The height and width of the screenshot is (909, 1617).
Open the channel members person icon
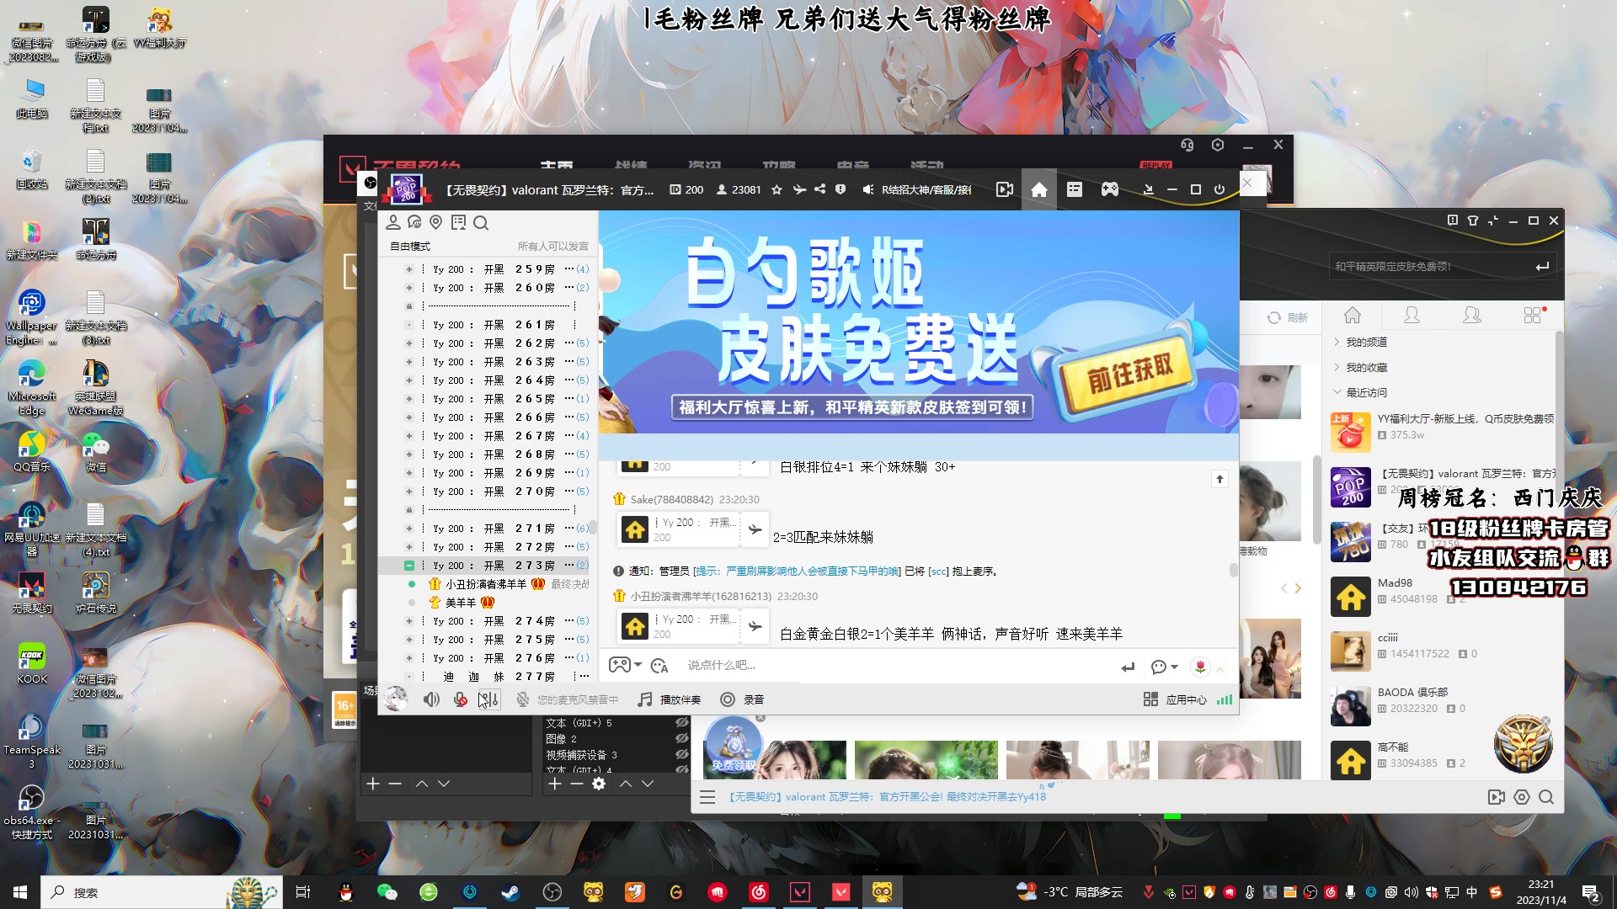click(392, 222)
